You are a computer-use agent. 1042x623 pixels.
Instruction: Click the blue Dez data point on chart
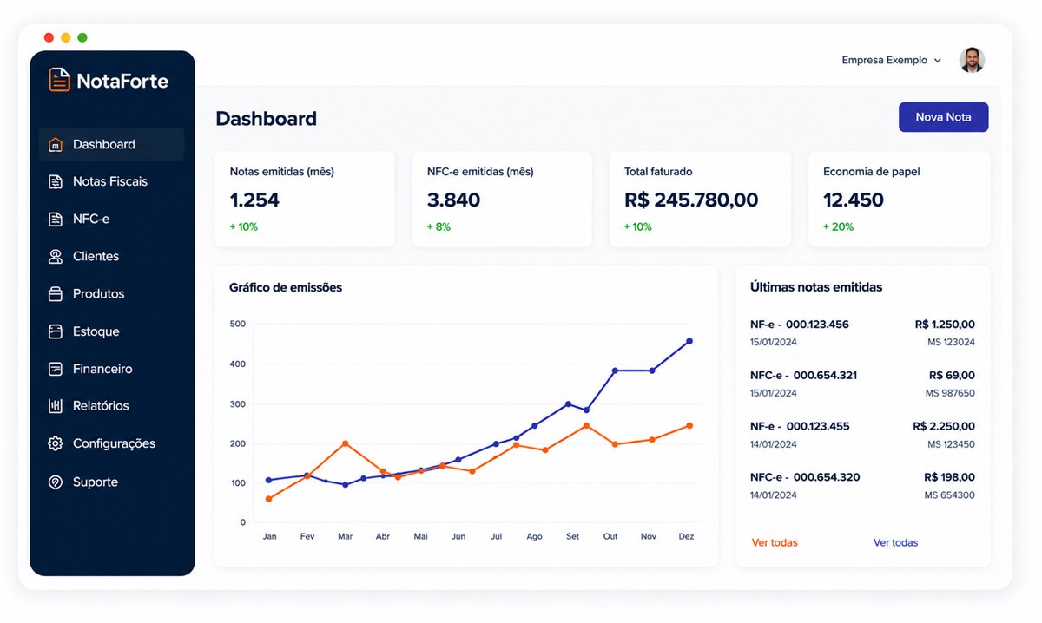[689, 341]
